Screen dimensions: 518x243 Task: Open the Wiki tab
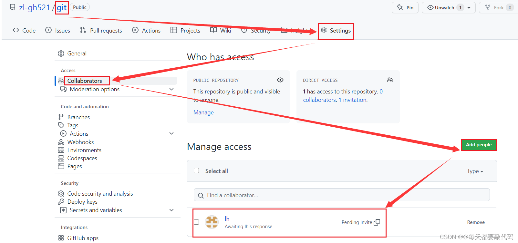click(221, 30)
